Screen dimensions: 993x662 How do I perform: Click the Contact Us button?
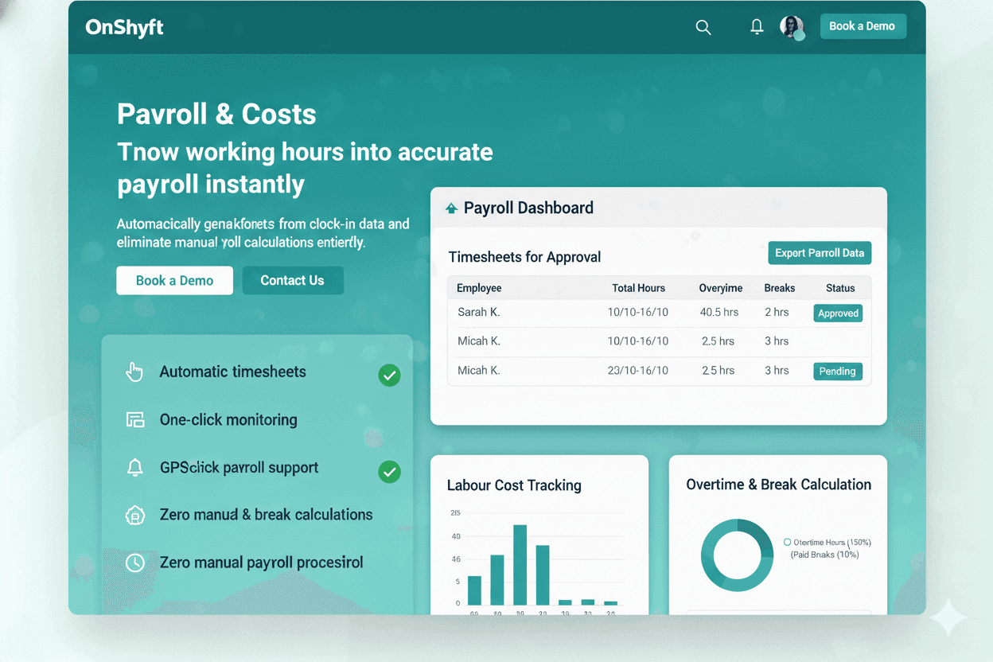pyautogui.click(x=292, y=280)
